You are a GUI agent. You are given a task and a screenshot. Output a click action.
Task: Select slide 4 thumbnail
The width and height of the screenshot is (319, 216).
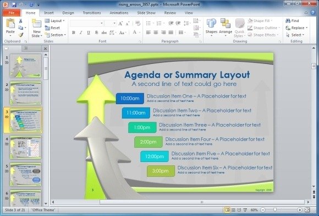click(x=25, y=147)
